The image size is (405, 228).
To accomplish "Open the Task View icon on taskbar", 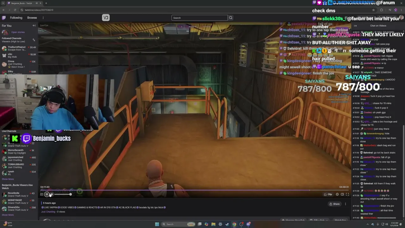I will tap(200, 224).
